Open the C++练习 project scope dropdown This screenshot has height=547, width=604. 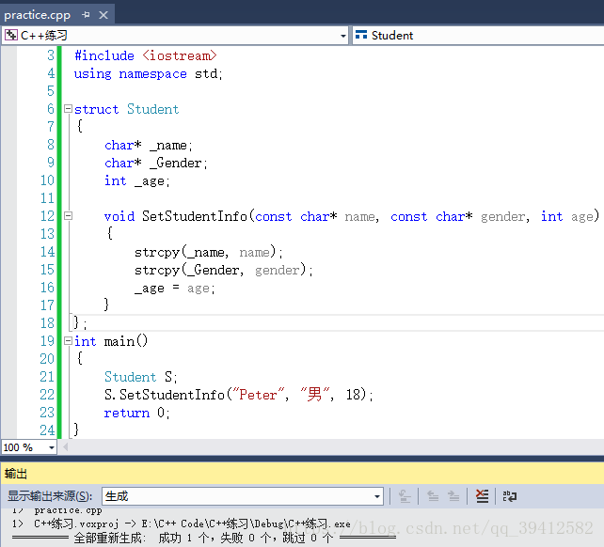pos(342,36)
